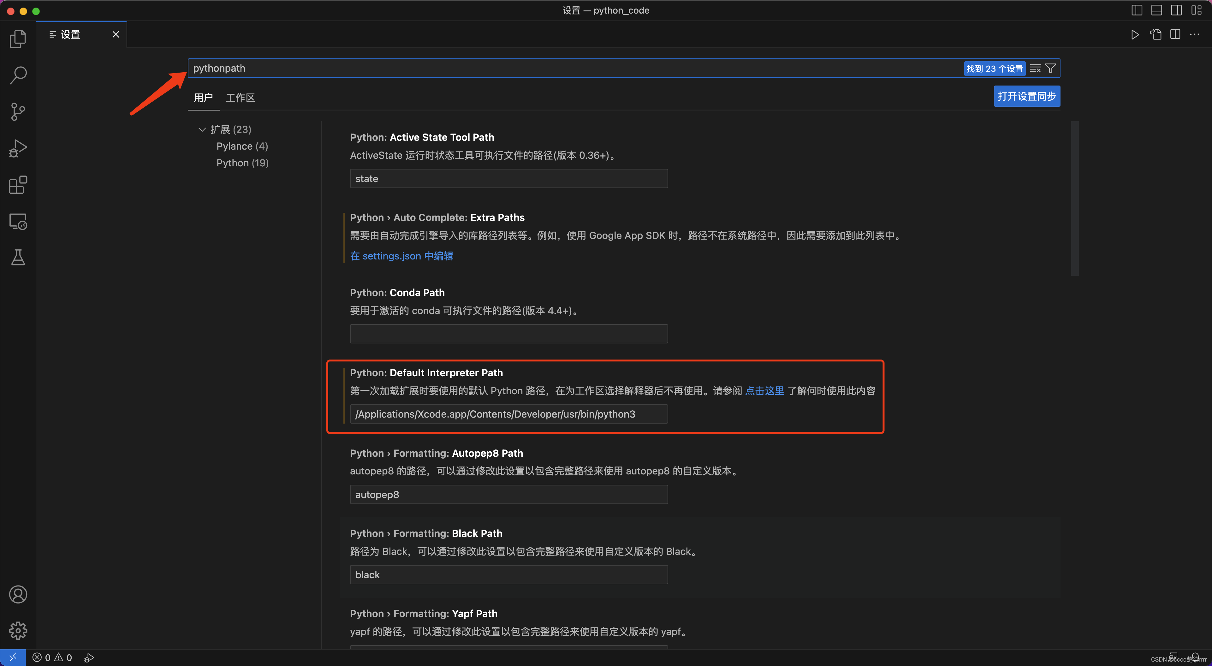
Task: Click the Run Python file play icon
Action: coord(1135,34)
